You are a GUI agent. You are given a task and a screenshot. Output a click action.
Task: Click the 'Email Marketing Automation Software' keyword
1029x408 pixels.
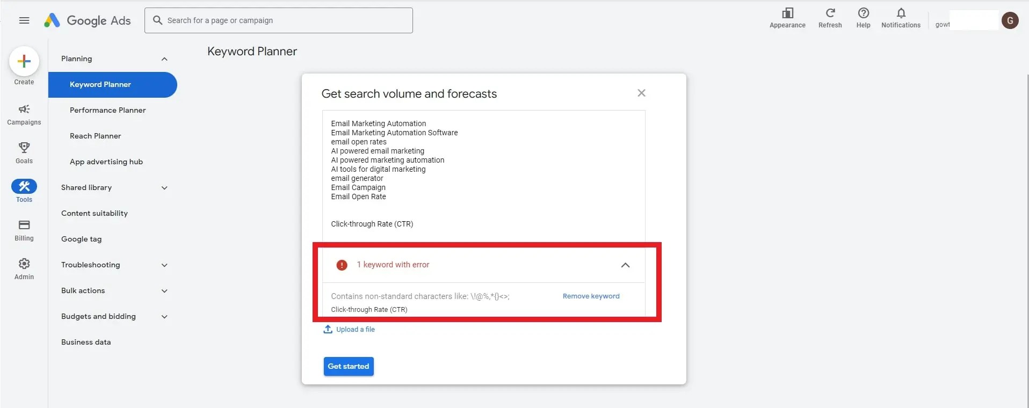click(x=394, y=133)
